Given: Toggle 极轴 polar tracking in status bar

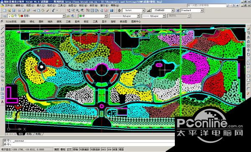Looking at the screenshot, I should (76, 149).
